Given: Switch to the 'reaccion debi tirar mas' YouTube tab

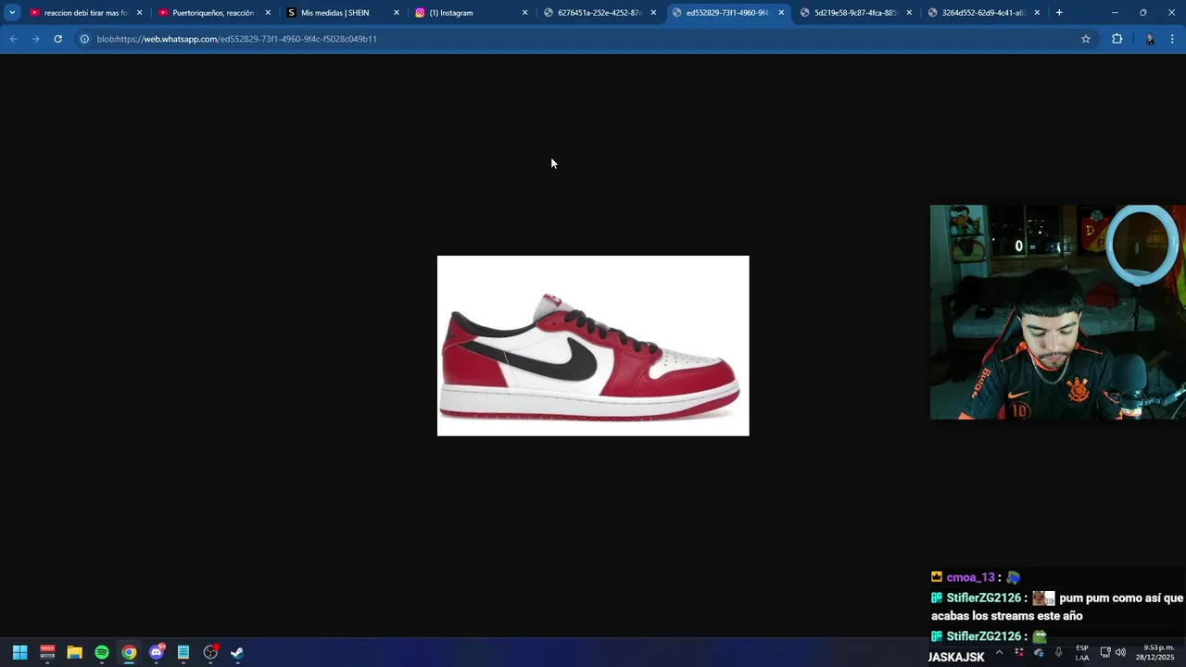Looking at the screenshot, I should [x=84, y=13].
